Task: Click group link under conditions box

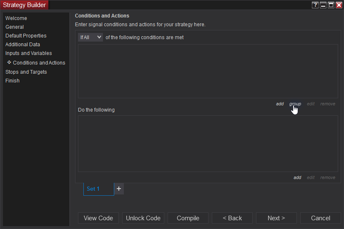Action: pyautogui.click(x=295, y=104)
